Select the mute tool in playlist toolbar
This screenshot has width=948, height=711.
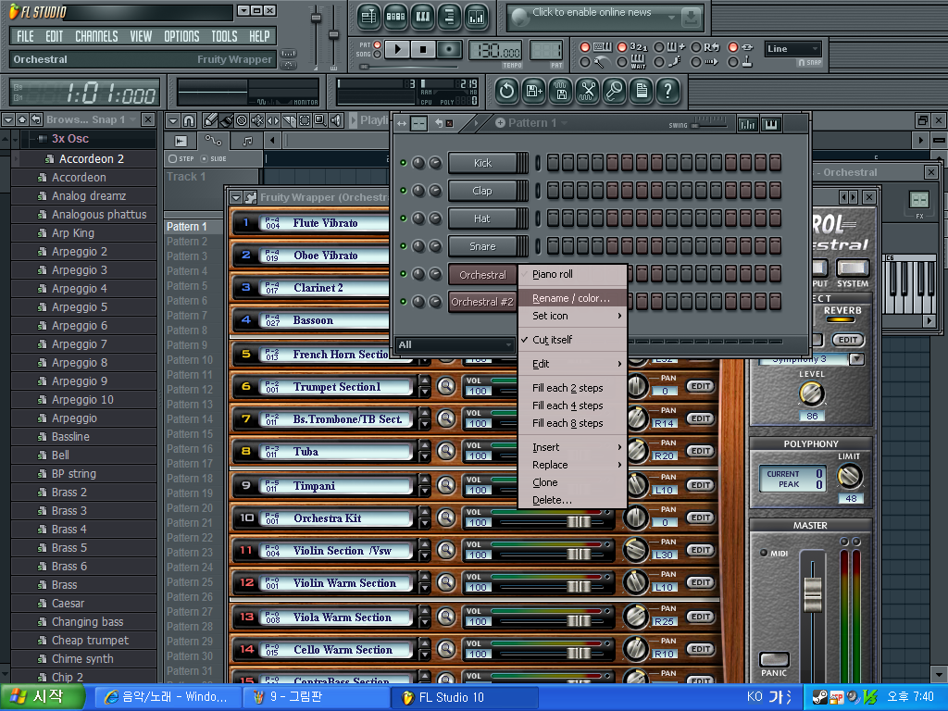click(257, 120)
